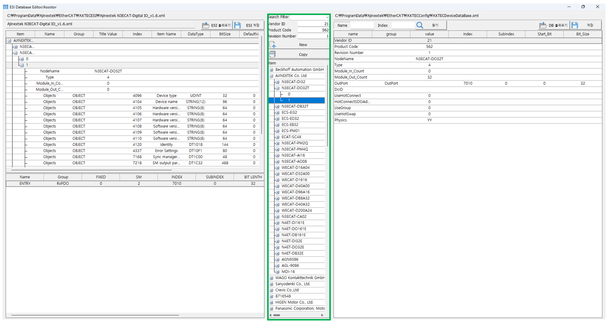Expand the WAGO Kontakttechnik vendor node
The height and width of the screenshot is (324, 609).
coord(271,278)
